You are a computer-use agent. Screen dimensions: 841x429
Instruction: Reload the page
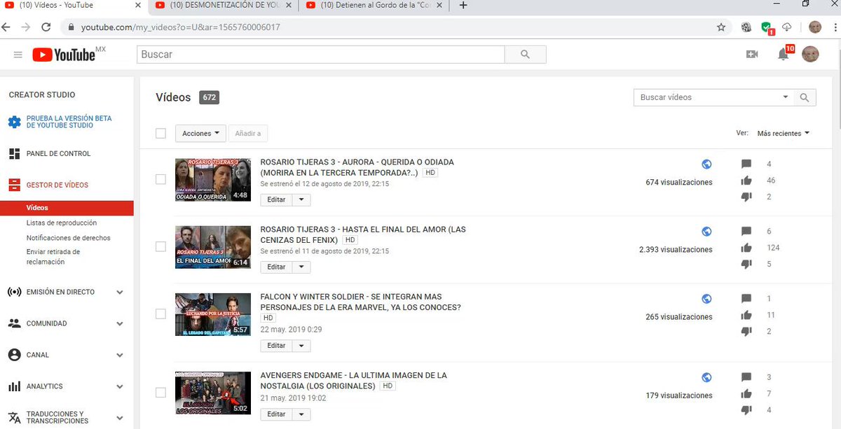(46, 27)
